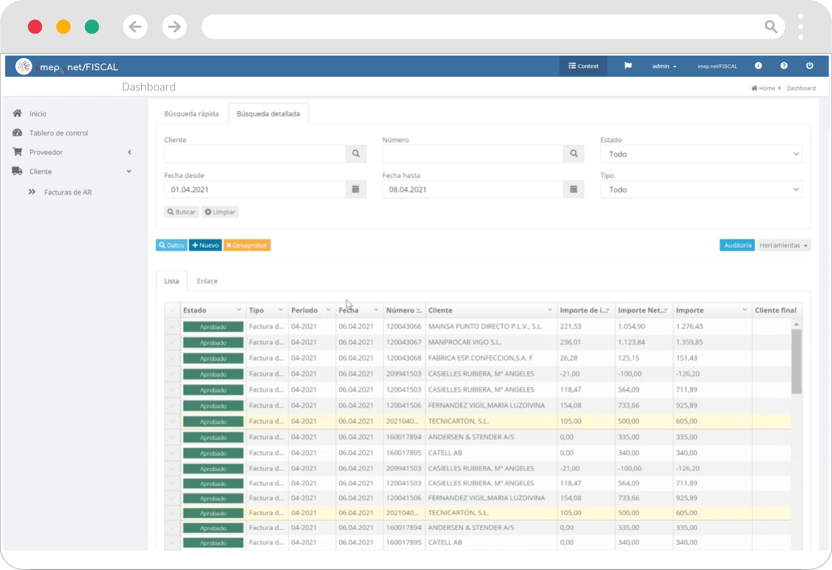
Task: Click the Fecha hasta date field
Action: pos(473,189)
